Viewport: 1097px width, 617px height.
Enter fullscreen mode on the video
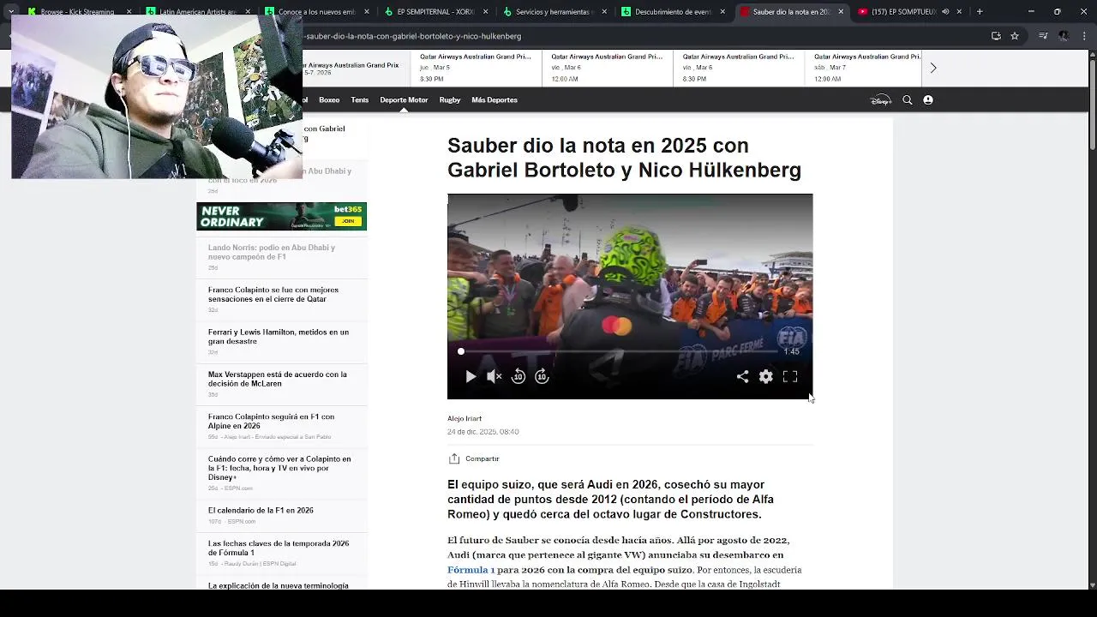click(x=790, y=376)
